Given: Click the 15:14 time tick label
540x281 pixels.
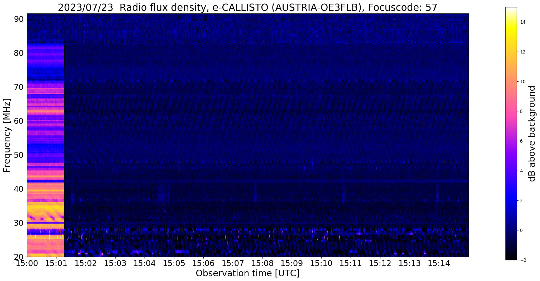Looking at the screenshot, I should tap(439, 263).
